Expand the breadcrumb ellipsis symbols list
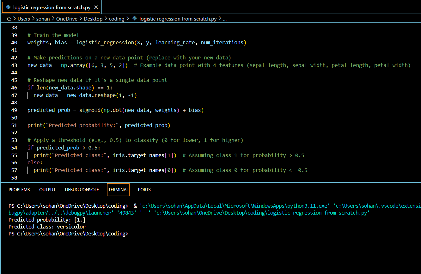The width and height of the screenshot is (421, 274). (225, 19)
